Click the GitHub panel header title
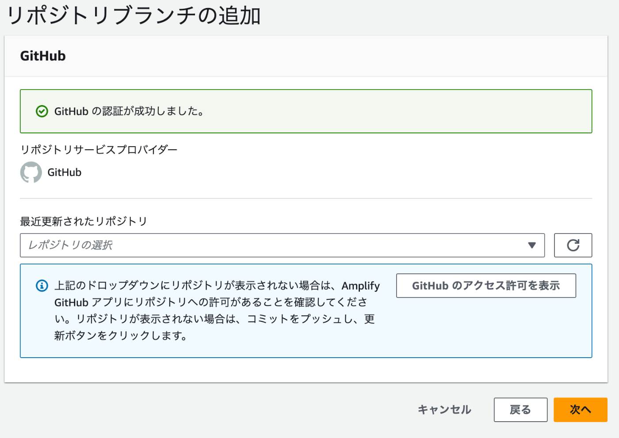Viewport: 619px width, 438px height. tap(43, 56)
